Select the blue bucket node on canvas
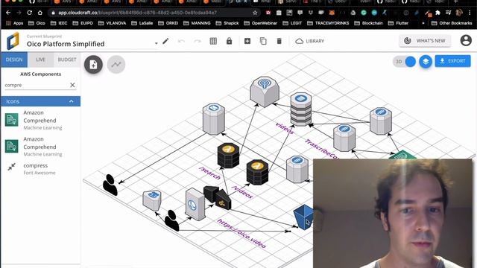The height and width of the screenshot is (268, 477). coord(303,217)
